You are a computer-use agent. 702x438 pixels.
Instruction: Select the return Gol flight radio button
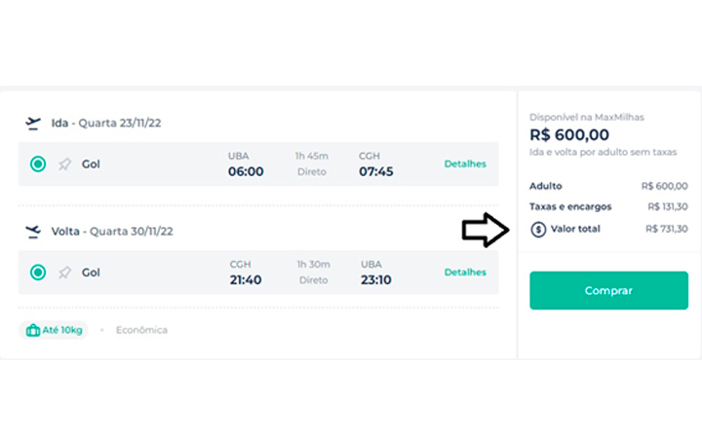38,273
